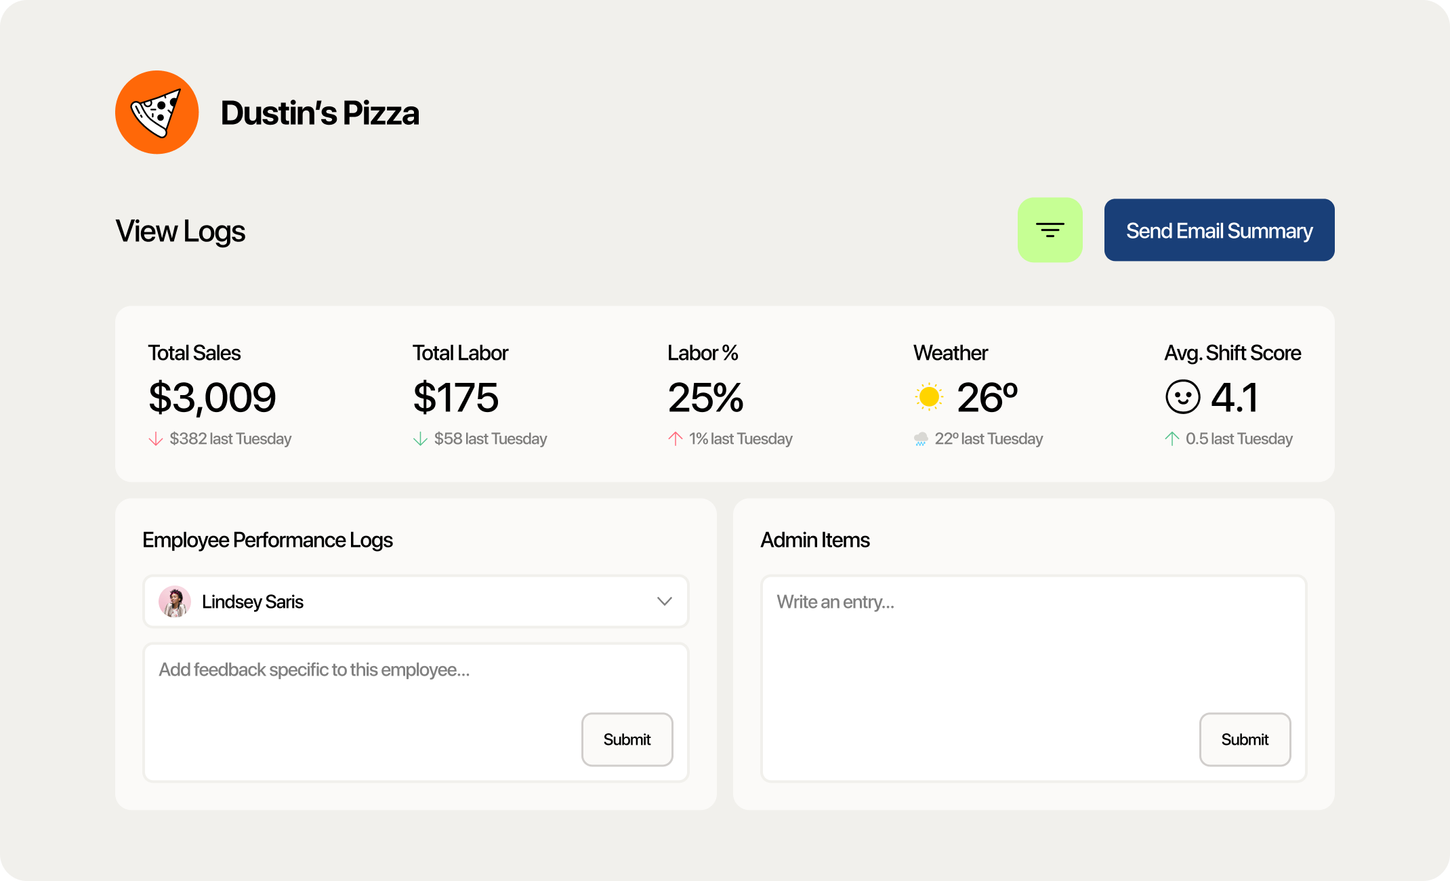The height and width of the screenshot is (881, 1450).
Task: Submit the Admin Items entry
Action: point(1245,739)
